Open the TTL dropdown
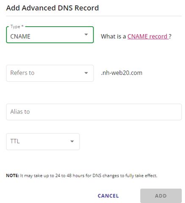This screenshot has width=185, height=203. pos(43,142)
